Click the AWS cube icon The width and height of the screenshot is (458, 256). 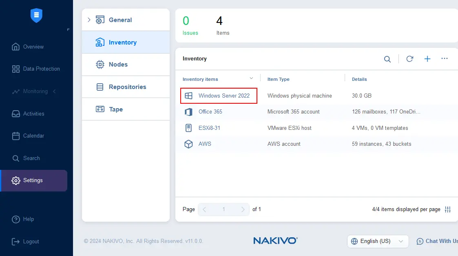tap(189, 144)
